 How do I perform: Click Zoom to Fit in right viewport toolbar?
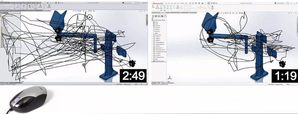pyautogui.click(x=219, y=13)
